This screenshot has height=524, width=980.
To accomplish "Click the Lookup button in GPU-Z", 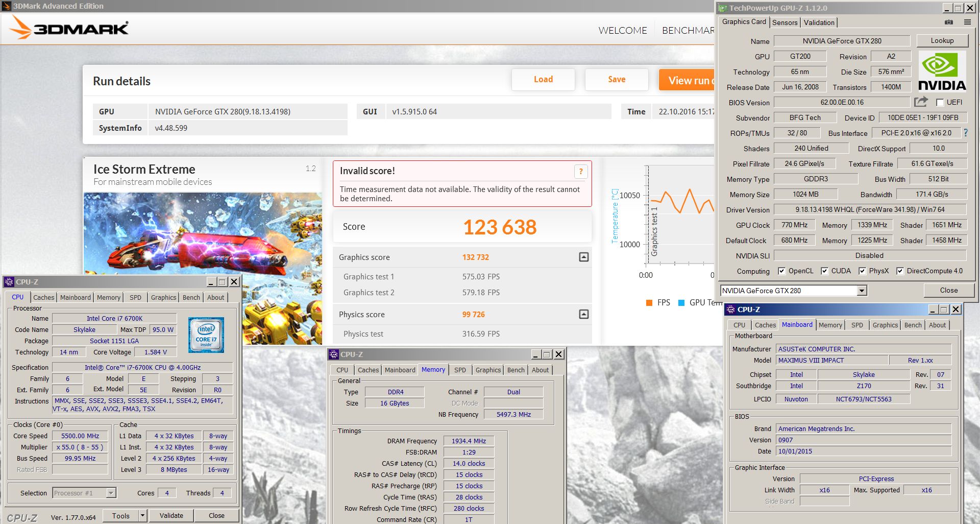I will tap(942, 40).
